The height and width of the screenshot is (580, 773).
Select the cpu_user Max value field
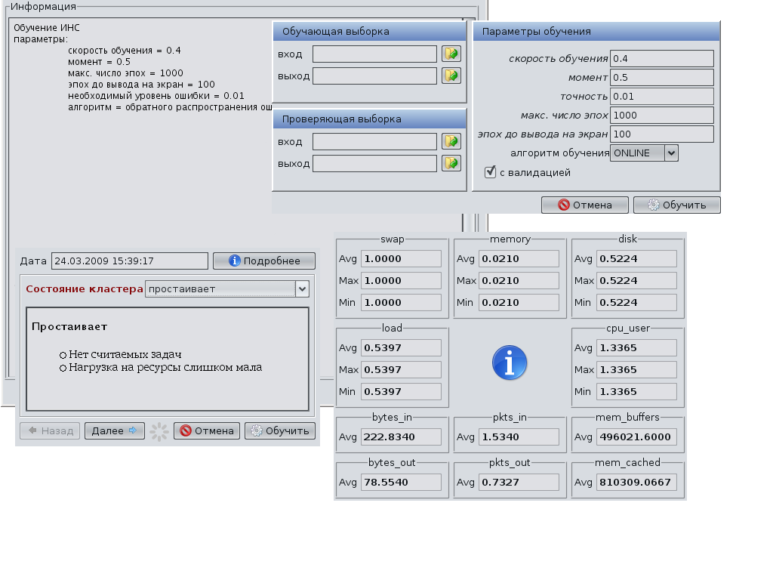(636, 370)
